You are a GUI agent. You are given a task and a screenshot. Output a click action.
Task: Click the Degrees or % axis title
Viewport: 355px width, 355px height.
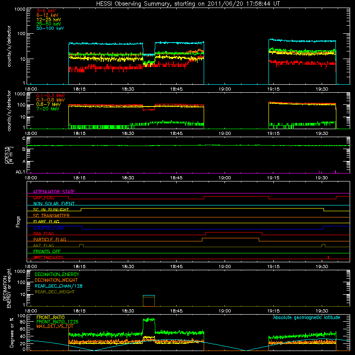coord(12,333)
